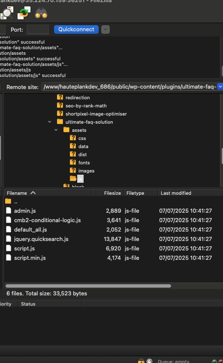This screenshot has width=223, height=363.
Task: Click the filename filter magnifier toolbar icon
Action: point(7,13)
